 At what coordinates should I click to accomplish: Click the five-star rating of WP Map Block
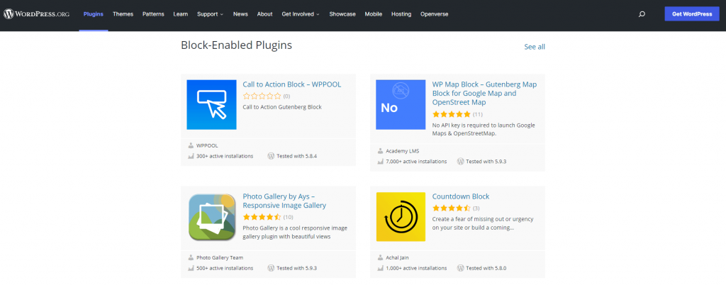pyautogui.click(x=452, y=114)
